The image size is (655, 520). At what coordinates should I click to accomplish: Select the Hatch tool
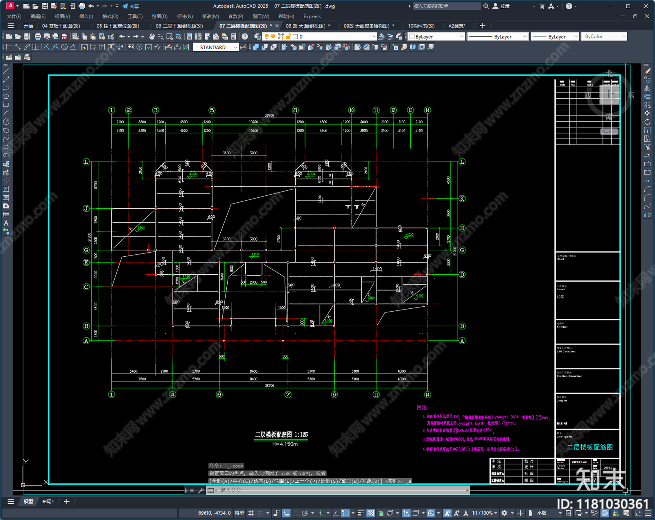click(6, 189)
